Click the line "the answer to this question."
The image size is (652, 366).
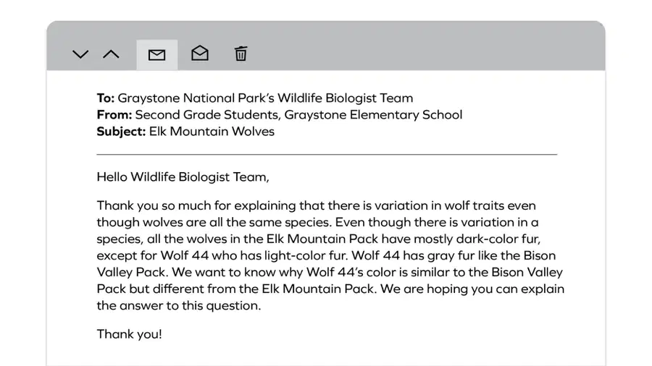tap(179, 306)
